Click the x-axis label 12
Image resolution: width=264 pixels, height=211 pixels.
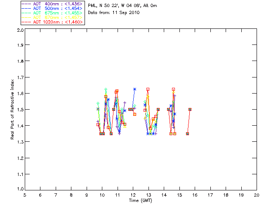point(133,195)
